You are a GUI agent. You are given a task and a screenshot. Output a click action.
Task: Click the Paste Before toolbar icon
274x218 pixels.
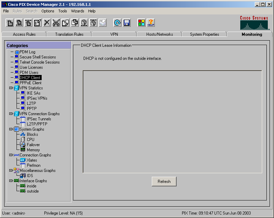pyautogui.click(x=84, y=23)
